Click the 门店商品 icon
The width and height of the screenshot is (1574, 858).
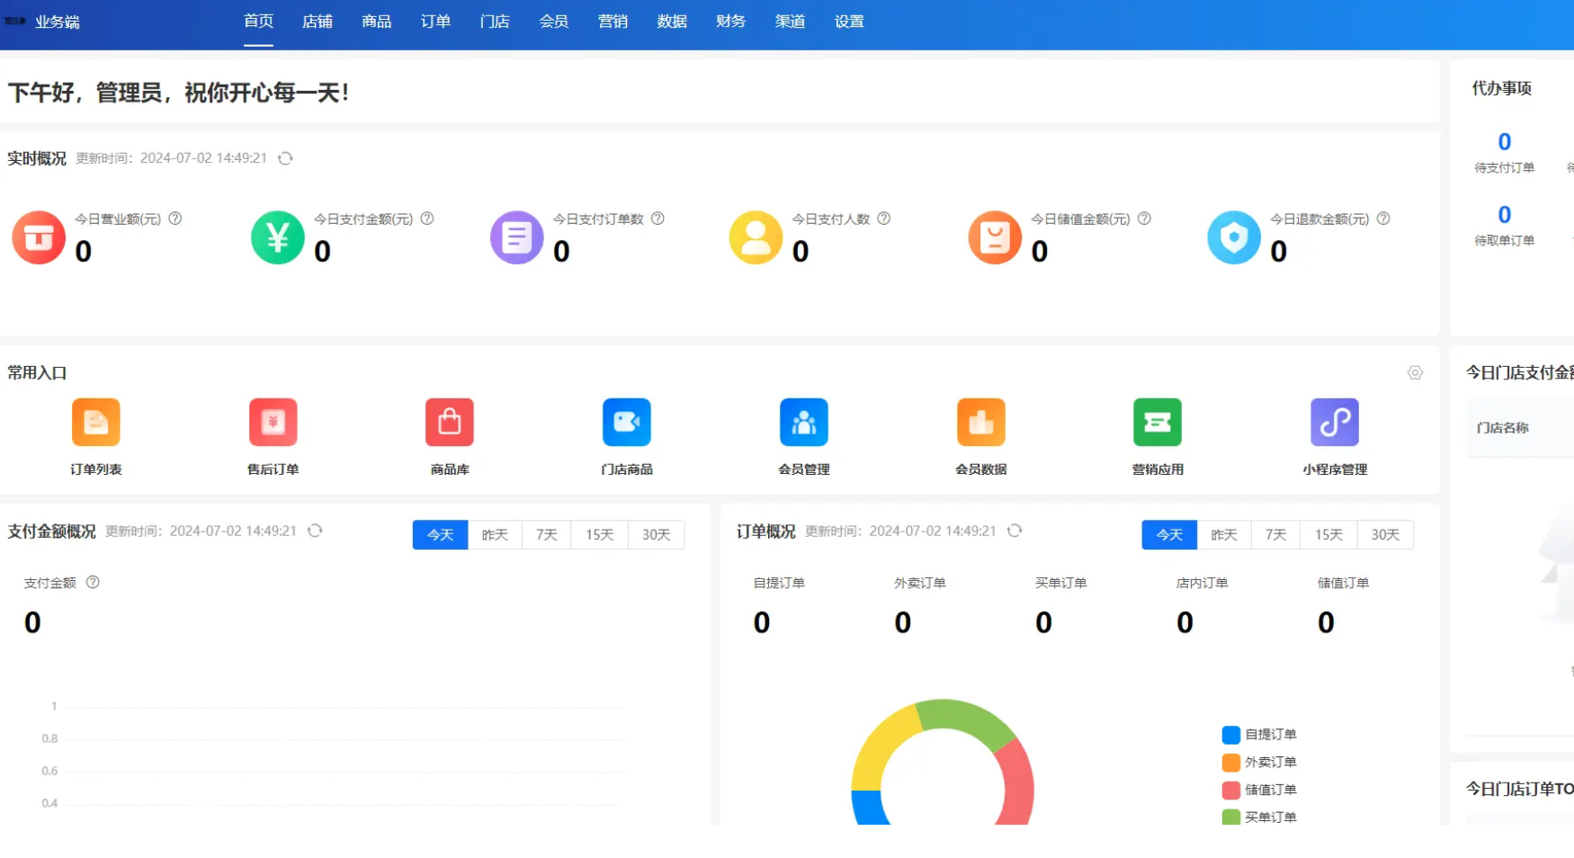click(626, 422)
